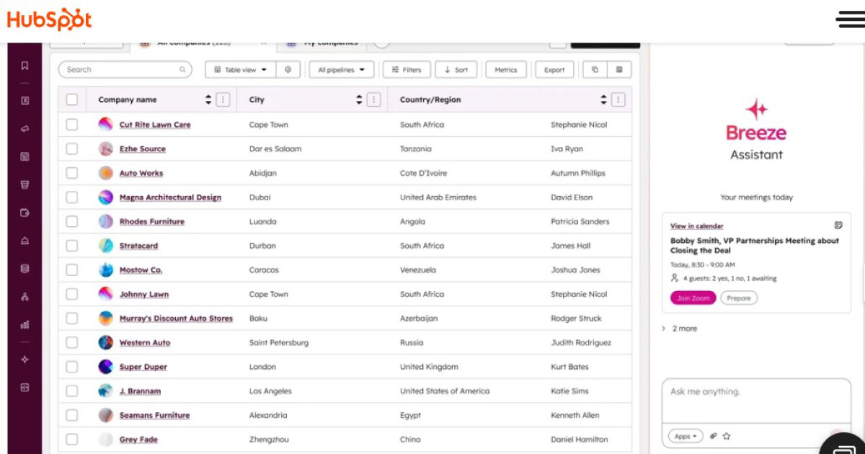The image size is (865, 454).
Task: Open the bookmarks icon in the sidebar
Action: 25,66
